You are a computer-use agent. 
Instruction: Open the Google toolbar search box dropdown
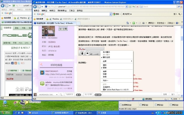110,14
